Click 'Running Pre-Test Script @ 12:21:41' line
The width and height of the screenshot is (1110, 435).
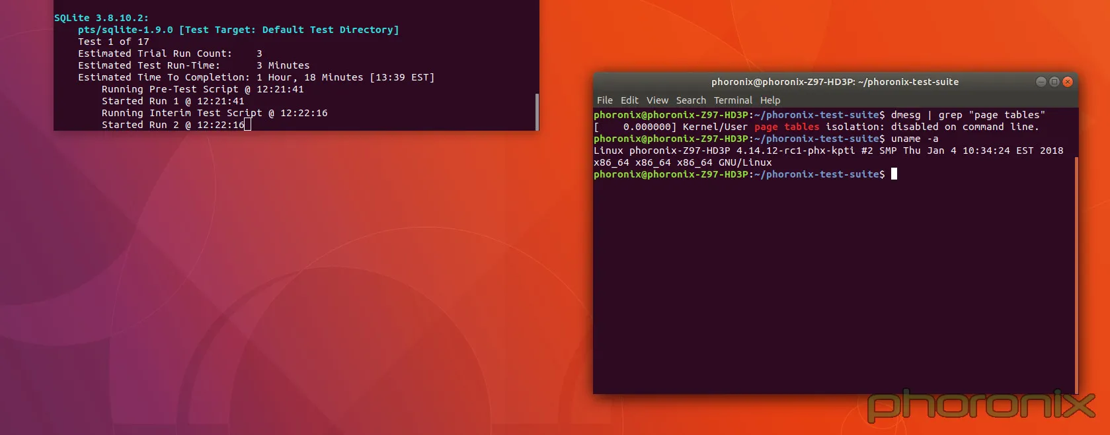coord(203,89)
